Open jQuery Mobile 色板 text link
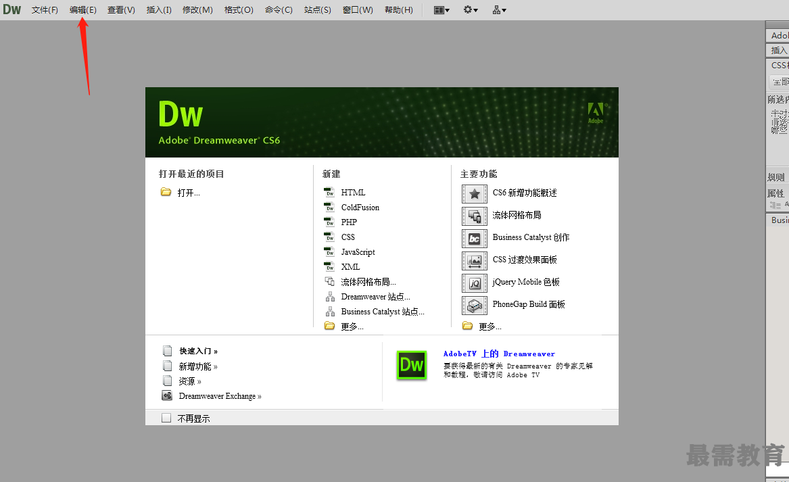The width and height of the screenshot is (789, 482). [x=526, y=282]
